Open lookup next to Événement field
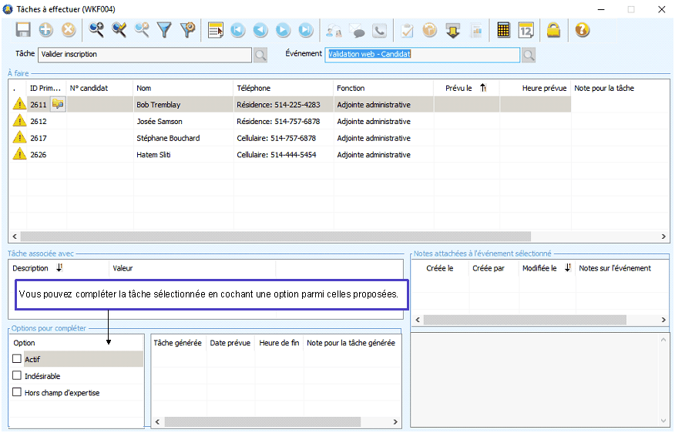 [528, 55]
